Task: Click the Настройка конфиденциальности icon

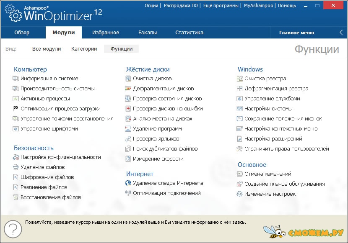Action: click(16, 157)
